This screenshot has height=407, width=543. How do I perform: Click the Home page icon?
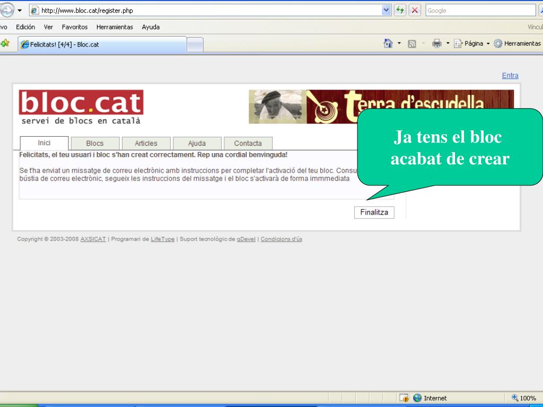[x=388, y=43]
